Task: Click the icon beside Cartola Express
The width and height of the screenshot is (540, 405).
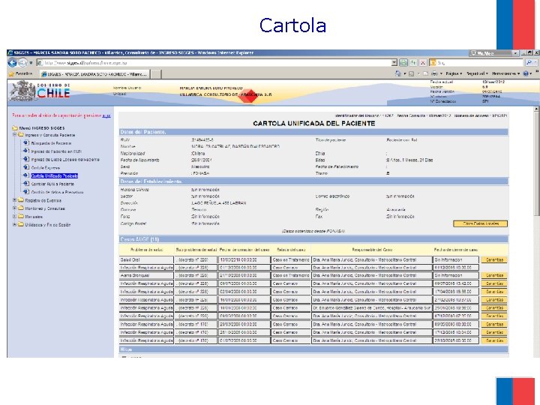Action: (x=26, y=167)
